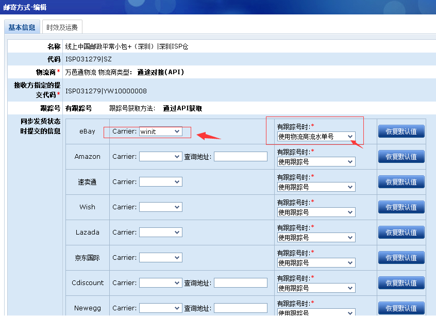Restore defaults for the Amazon row
This screenshot has height=316, width=436.
pyautogui.click(x=401, y=157)
